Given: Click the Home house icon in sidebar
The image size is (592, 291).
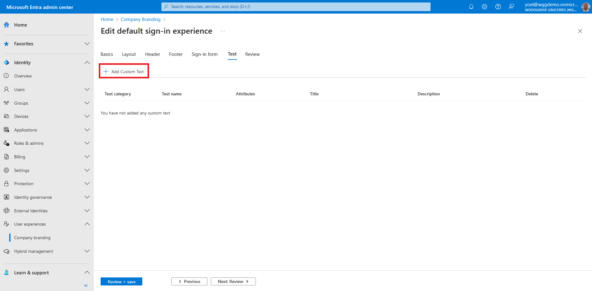Looking at the screenshot, I should coord(6,25).
